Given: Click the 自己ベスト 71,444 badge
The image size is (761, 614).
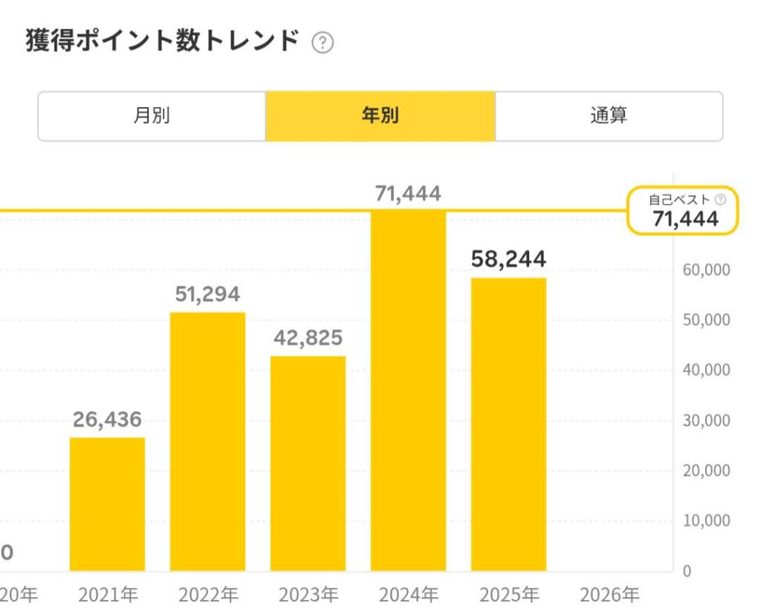Looking at the screenshot, I should click(683, 211).
